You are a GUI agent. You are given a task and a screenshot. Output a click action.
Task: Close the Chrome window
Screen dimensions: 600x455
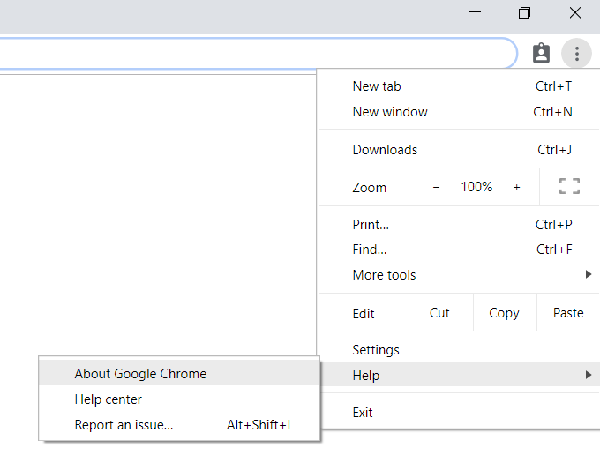574,12
